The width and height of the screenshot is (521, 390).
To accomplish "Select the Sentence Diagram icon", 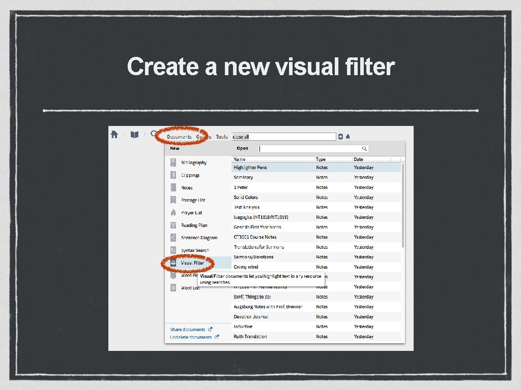I will click(x=173, y=238).
